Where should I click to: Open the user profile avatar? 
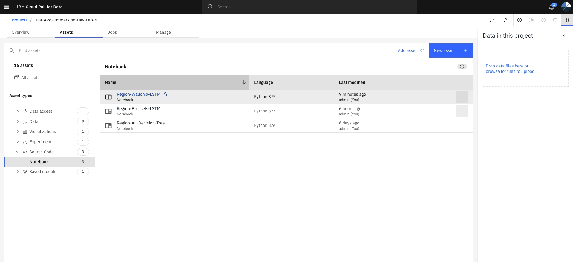(x=566, y=7)
